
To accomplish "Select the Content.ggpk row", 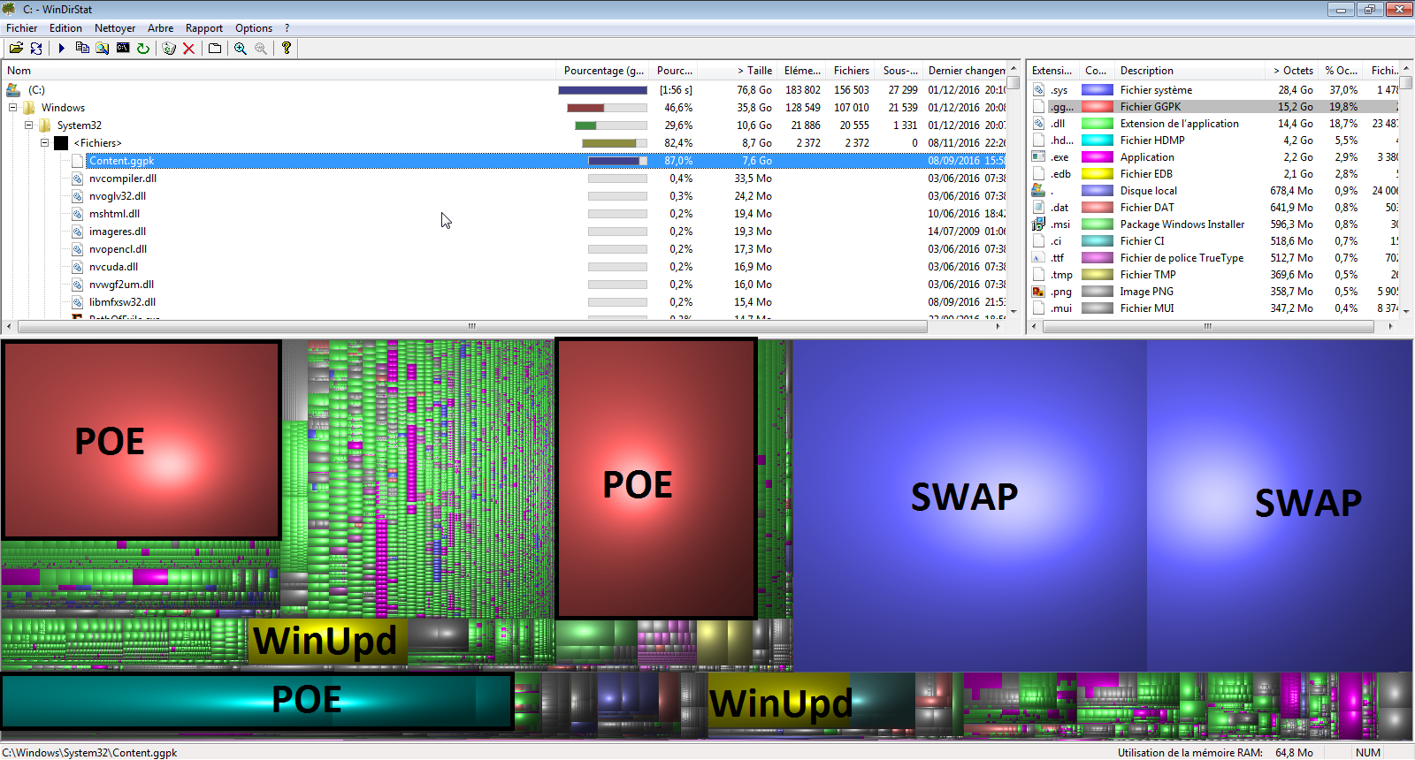I will (502, 161).
